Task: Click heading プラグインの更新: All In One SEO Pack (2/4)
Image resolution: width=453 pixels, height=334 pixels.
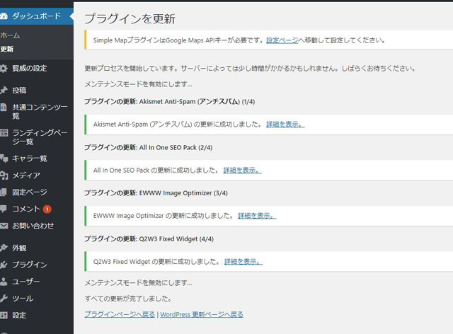Action: click(x=148, y=148)
